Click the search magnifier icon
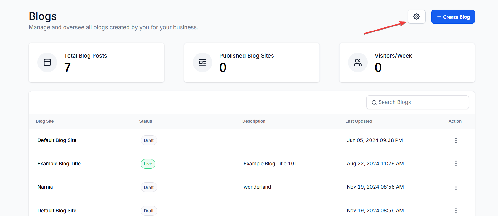The image size is (498, 216). (x=374, y=102)
